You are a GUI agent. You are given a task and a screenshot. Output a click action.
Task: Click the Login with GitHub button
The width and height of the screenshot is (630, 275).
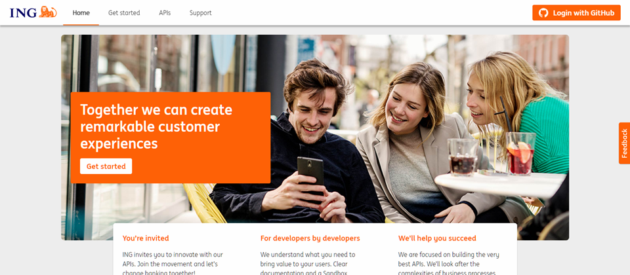click(576, 13)
